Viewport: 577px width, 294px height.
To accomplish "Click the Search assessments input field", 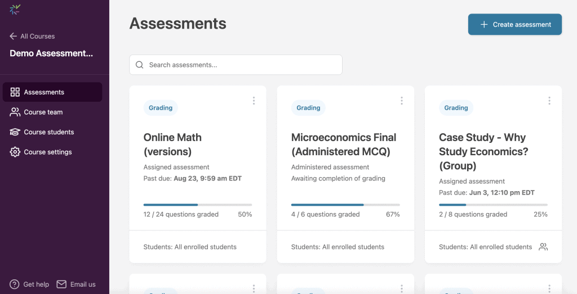I will pos(236,65).
